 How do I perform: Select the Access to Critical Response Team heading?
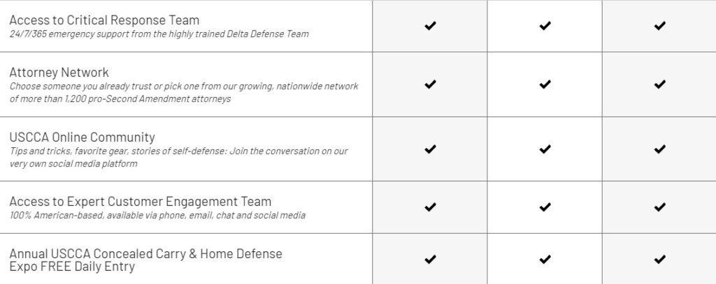coord(104,20)
